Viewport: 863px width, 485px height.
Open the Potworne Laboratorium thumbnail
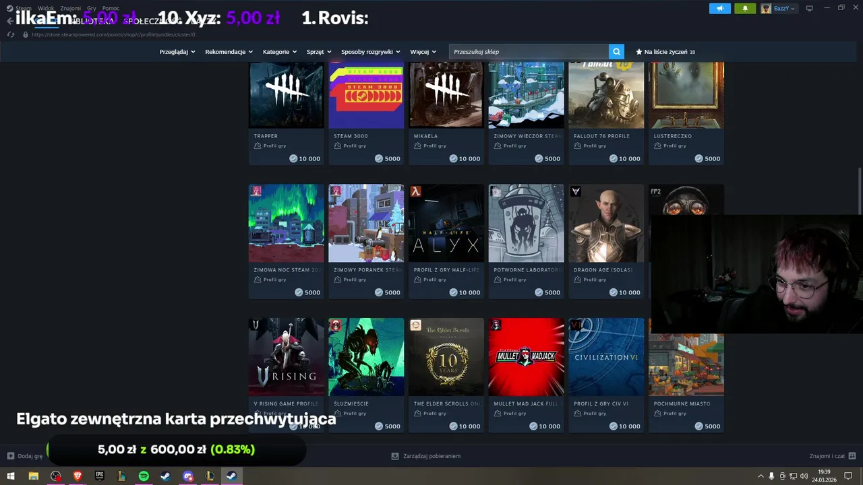coord(526,223)
